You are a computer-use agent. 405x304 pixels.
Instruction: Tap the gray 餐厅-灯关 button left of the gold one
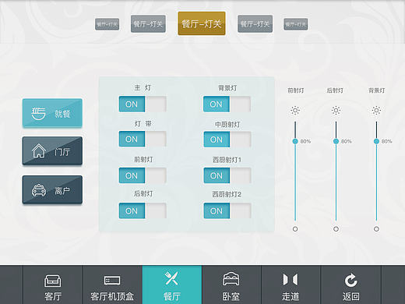click(148, 24)
